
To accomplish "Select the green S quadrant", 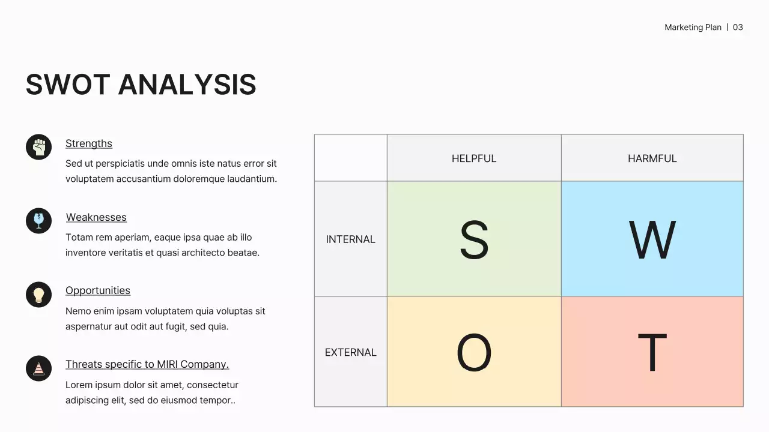I will point(474,239).
